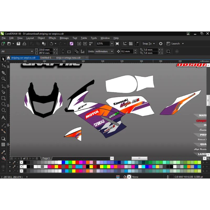The width and height of the screenshot is (210, 210).
Task: Select the Transparency checkerboard tool
Action: [x=3, y=145]
